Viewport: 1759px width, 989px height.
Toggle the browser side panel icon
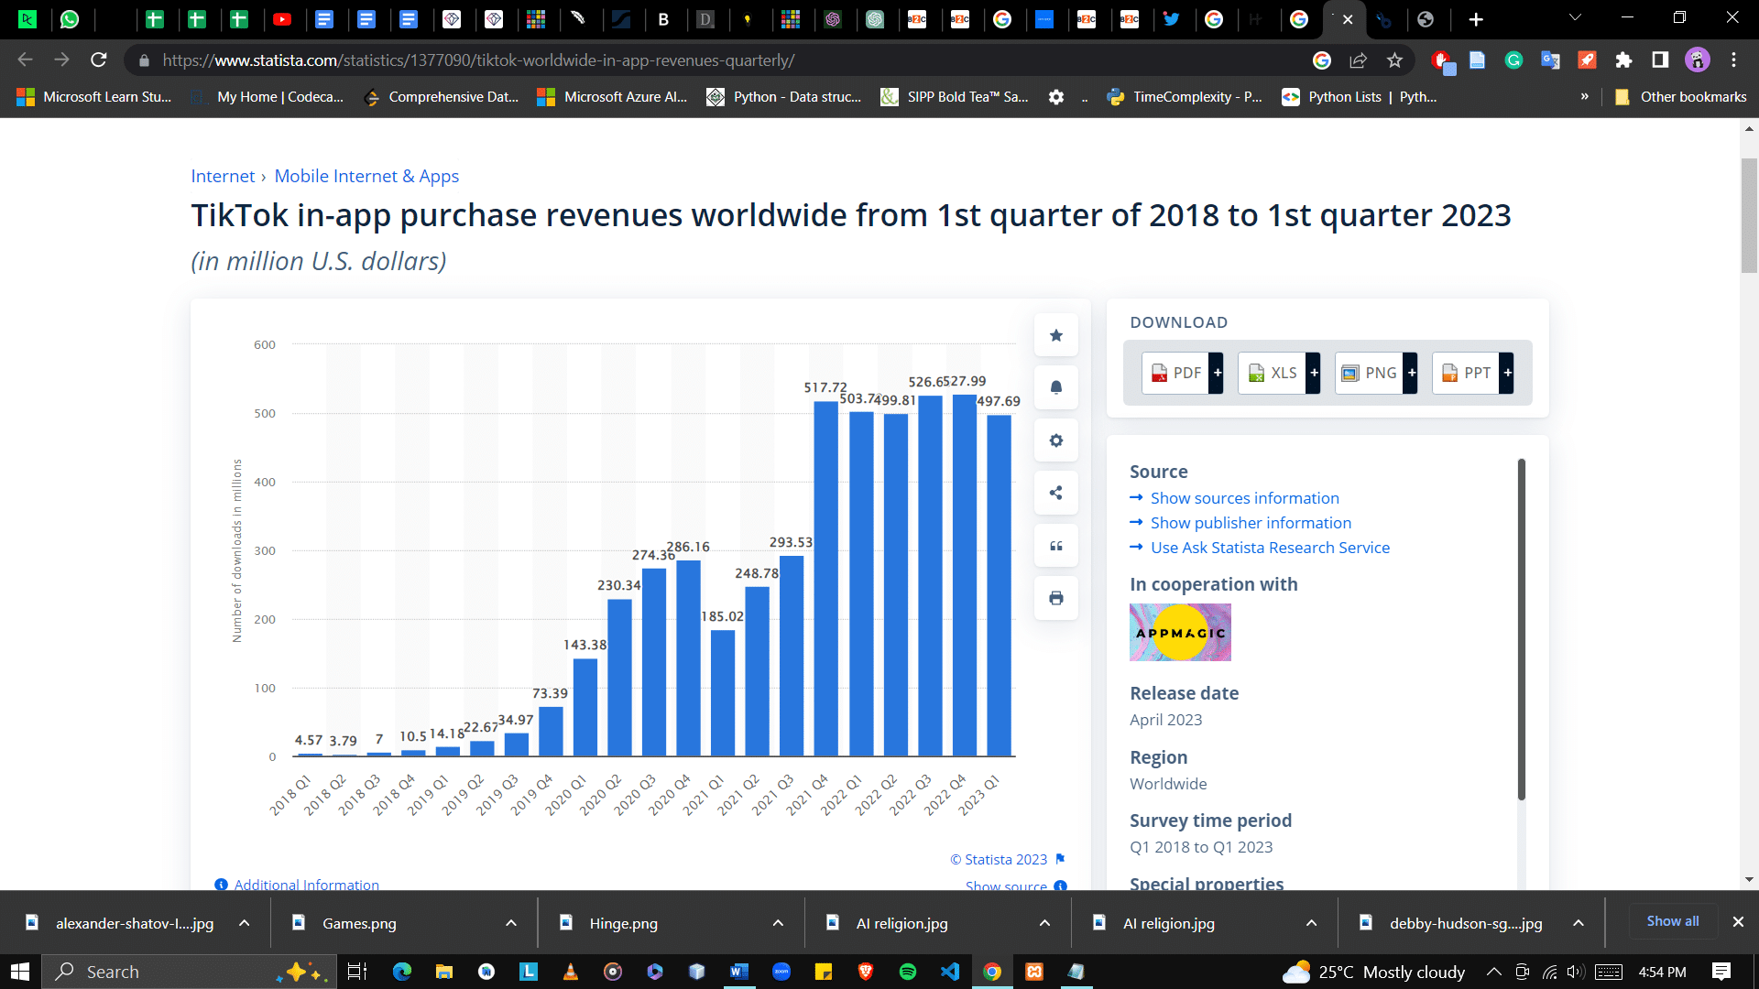tap(1660, 60)
